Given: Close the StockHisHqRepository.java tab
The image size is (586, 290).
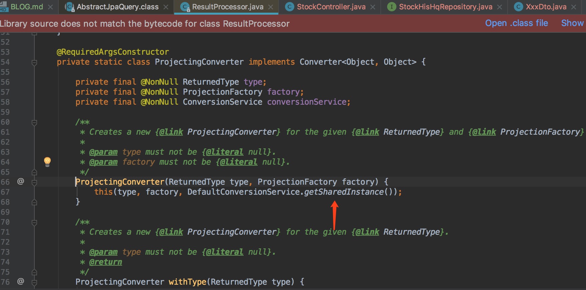Looking at the screenshot, I should click(500, 7).
